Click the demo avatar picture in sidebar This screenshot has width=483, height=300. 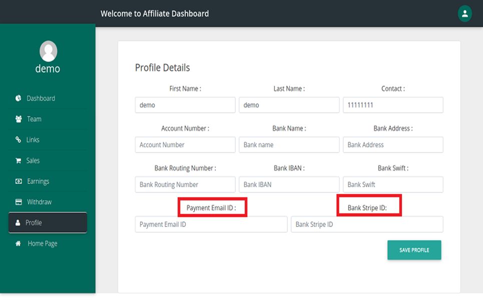pos(49,51)
